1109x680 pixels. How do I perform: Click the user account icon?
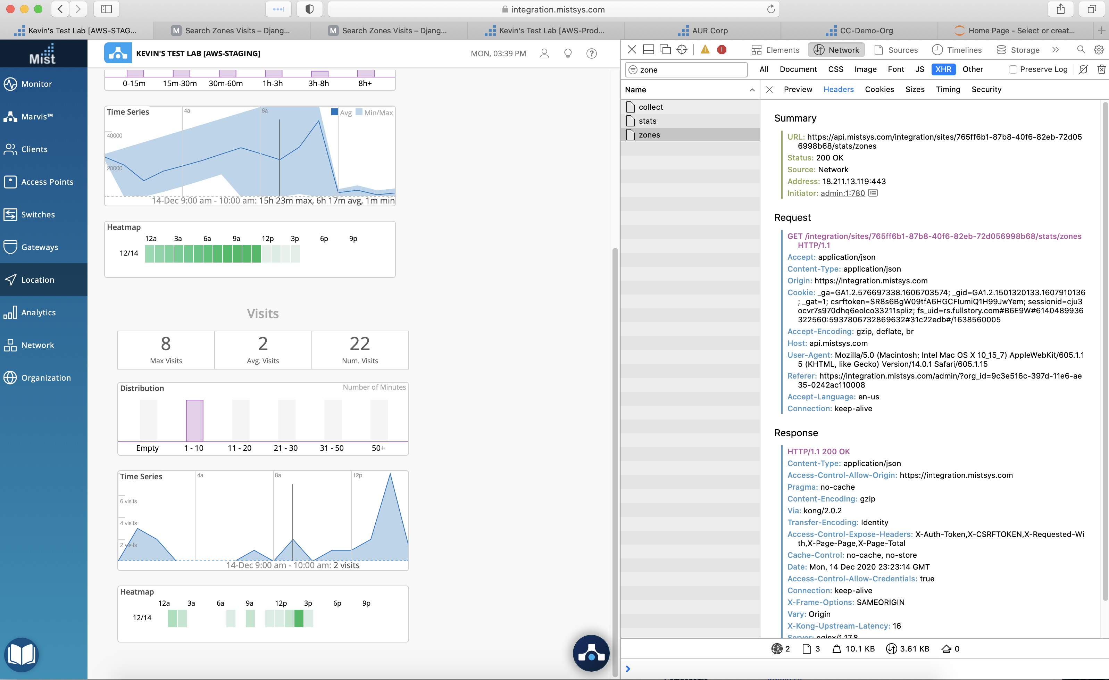tap(544, 53)
